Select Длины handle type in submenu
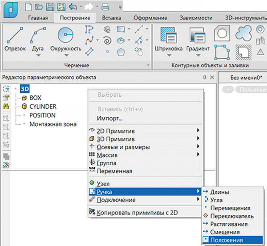Image resolution: width=267 pixels, height=246 pixels. pyautogui.click(x=233, y=192)
